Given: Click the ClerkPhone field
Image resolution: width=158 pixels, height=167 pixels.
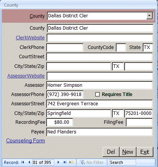Looking at the screenshot, I should click(65, 47).
